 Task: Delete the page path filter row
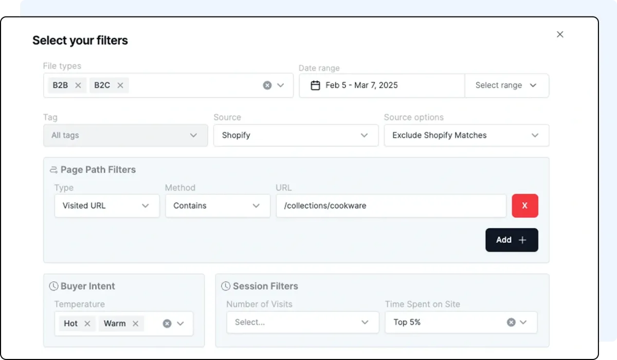pyautogui.click(x=524, y=205)
